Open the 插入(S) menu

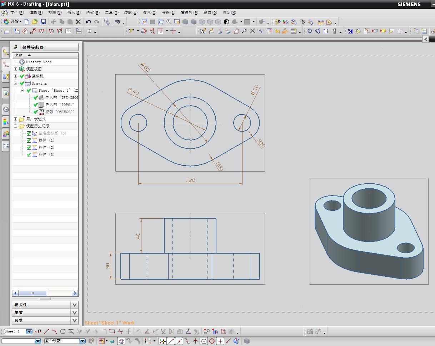(74, 12)
